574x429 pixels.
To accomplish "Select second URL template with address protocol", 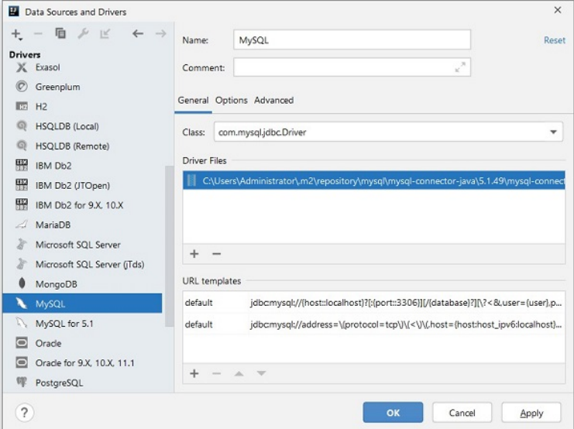I will point(374,324).
